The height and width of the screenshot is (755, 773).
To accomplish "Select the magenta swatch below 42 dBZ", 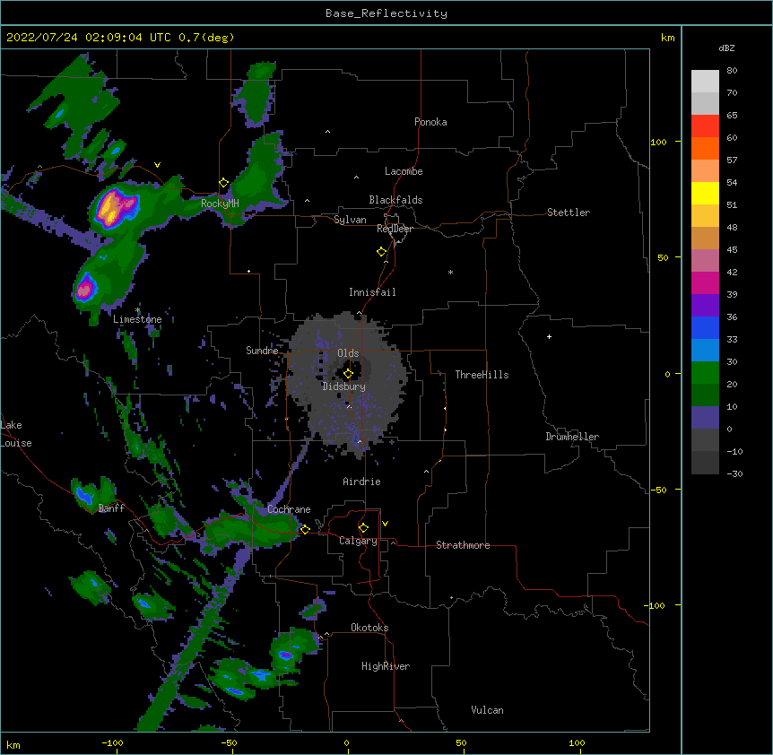I will click(x=705, y=282).
